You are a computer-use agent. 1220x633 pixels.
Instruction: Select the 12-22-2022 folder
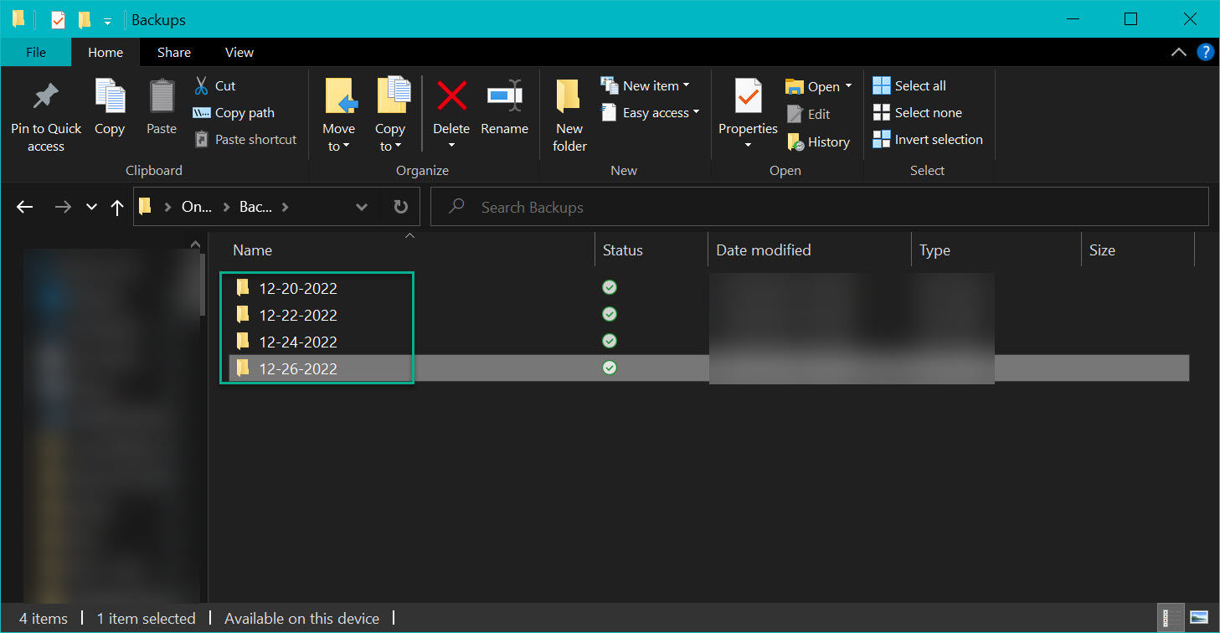[298, 315]
